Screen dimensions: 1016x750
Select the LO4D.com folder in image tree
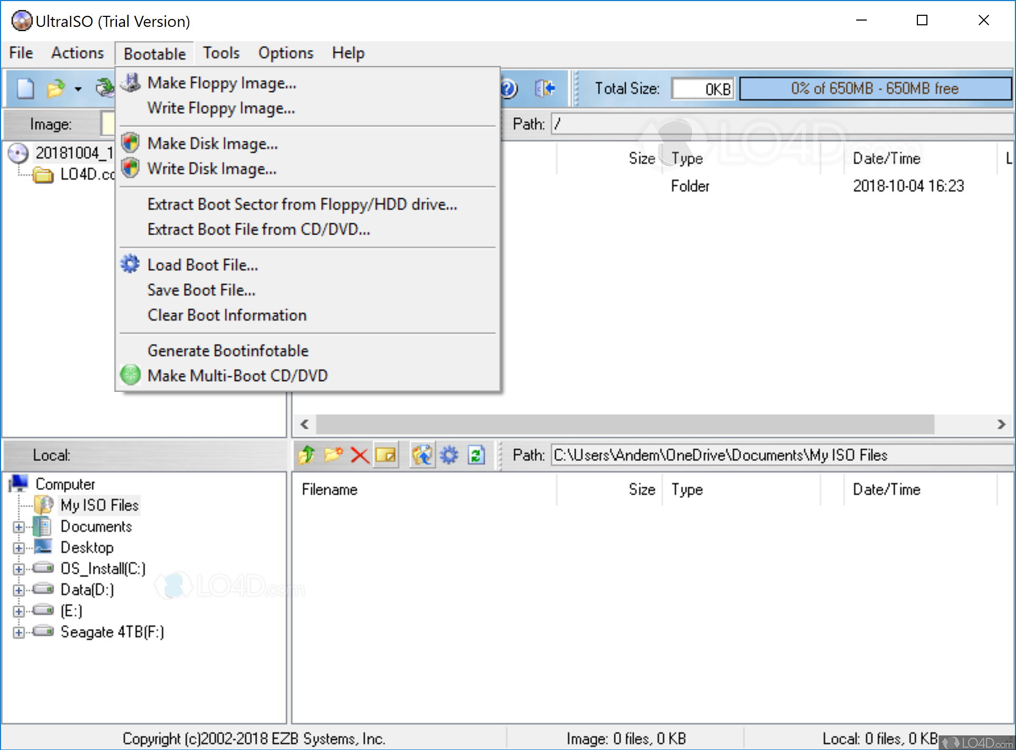pyautogui.click(x=87, y=175)
